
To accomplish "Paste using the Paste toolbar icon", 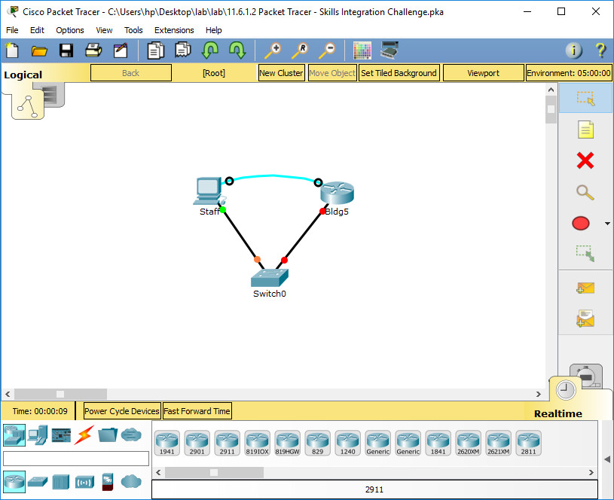I will click(183, 50).
